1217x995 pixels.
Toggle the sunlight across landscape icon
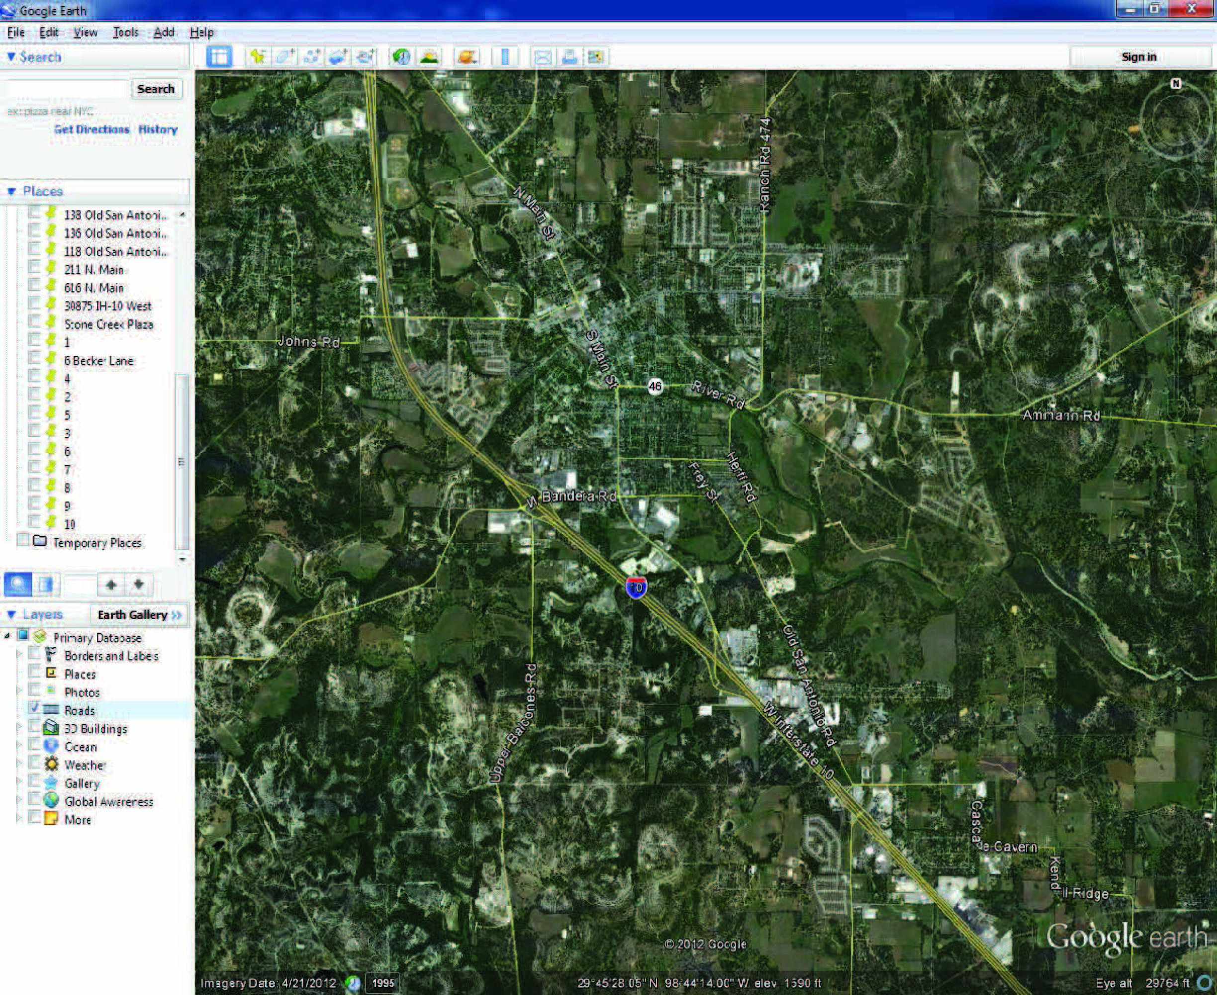tap(429, 57)
